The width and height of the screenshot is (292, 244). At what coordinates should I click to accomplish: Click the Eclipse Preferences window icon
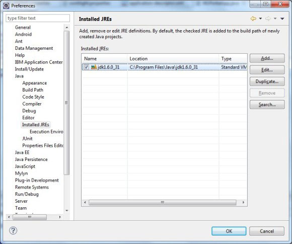click(6, 6)
